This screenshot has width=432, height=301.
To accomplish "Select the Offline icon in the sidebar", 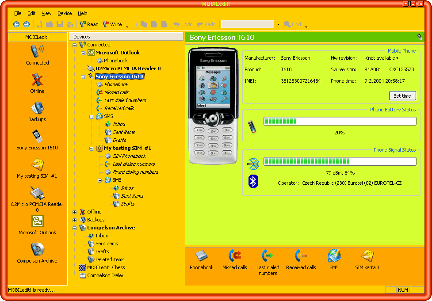I will (37, 80).
